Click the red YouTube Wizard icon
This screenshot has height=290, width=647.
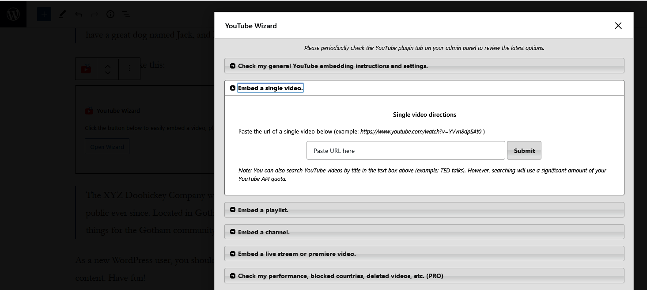click(89, 111)
